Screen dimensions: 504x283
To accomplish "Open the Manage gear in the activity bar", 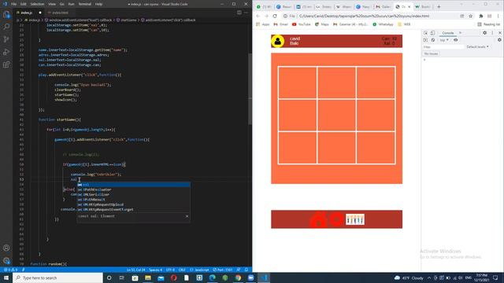I will pos(6,260).
